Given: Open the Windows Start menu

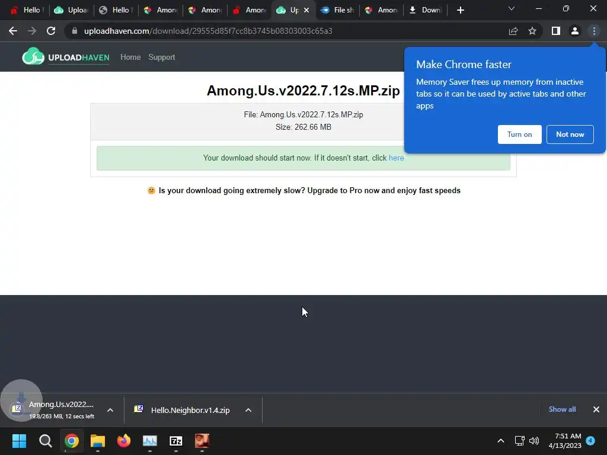Looking at the screenshot, I should (19, 441).
